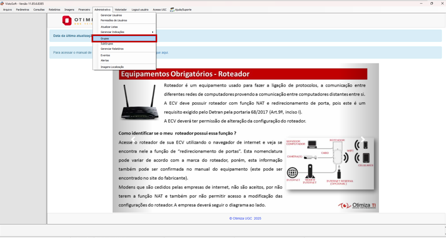Close the Administrativo menu
This screenshot has width=446, height=238.
click(x=103, y=9)
